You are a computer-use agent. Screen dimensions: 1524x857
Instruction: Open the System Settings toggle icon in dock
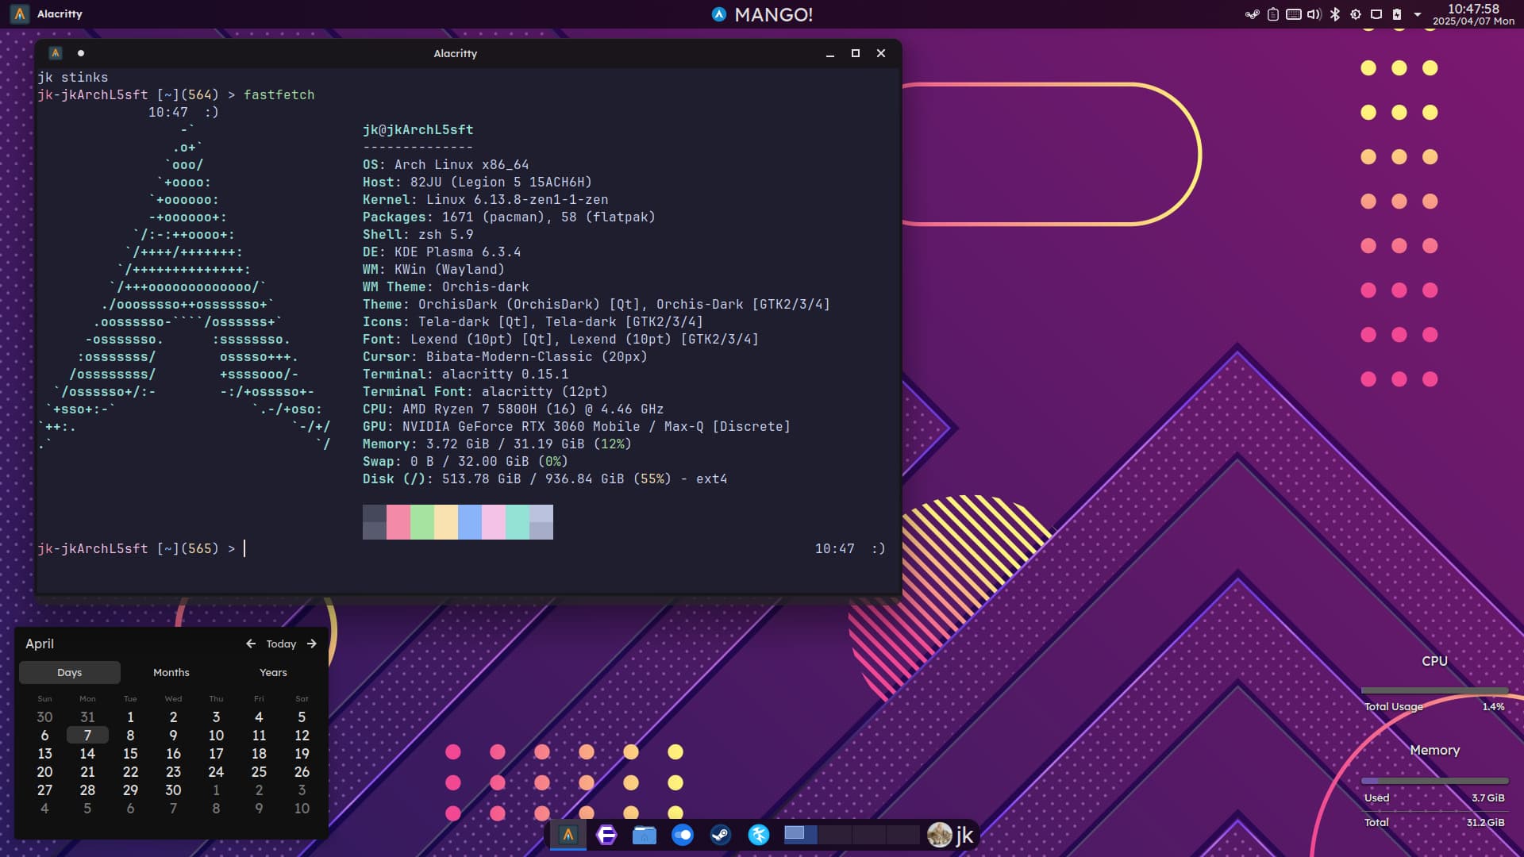[x=683, y=835]
